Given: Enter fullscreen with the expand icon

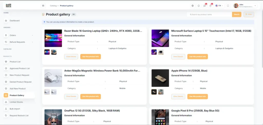Looking at the screenshot, I should (x=228, y=6).
